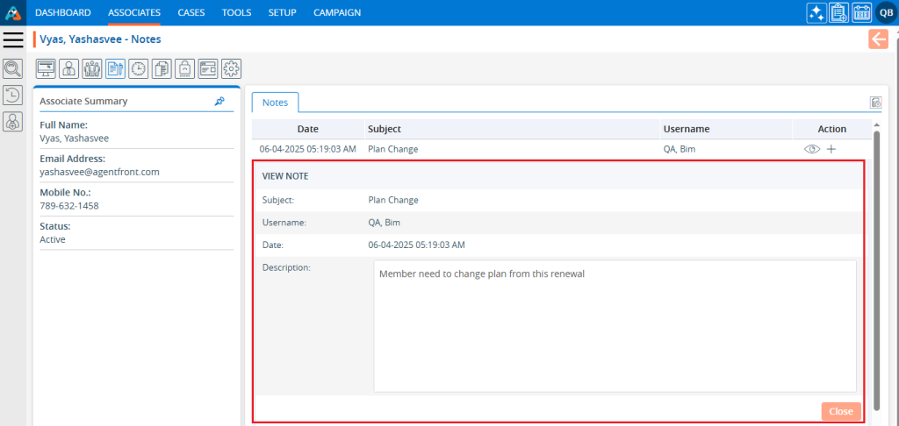The height and width of the screenshot is (426, 899).
Task: Open the QB user profile menu
Action: 885,12
